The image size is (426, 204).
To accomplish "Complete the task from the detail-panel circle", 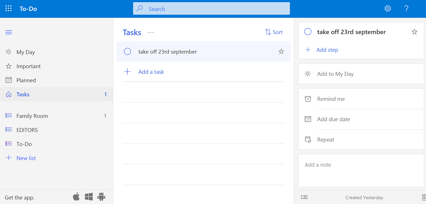I will 308,32.
